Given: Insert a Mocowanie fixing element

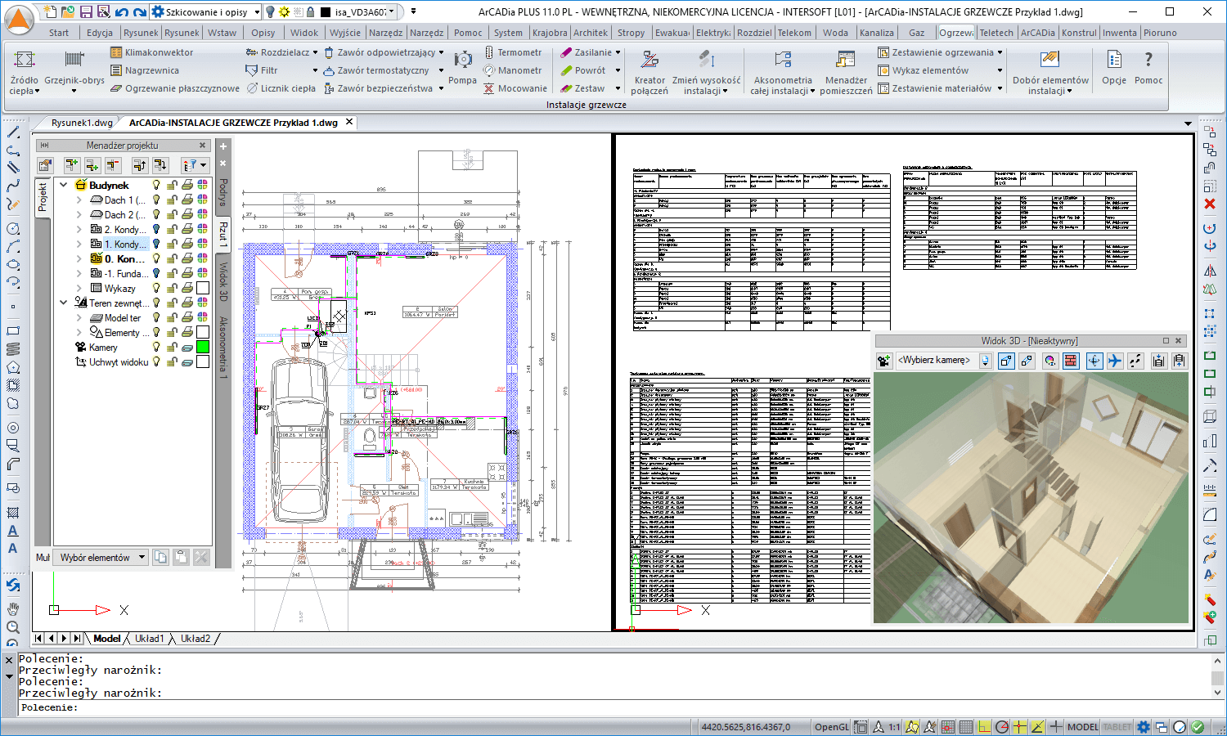Looking at the screenshot, I should pos(515,88).
